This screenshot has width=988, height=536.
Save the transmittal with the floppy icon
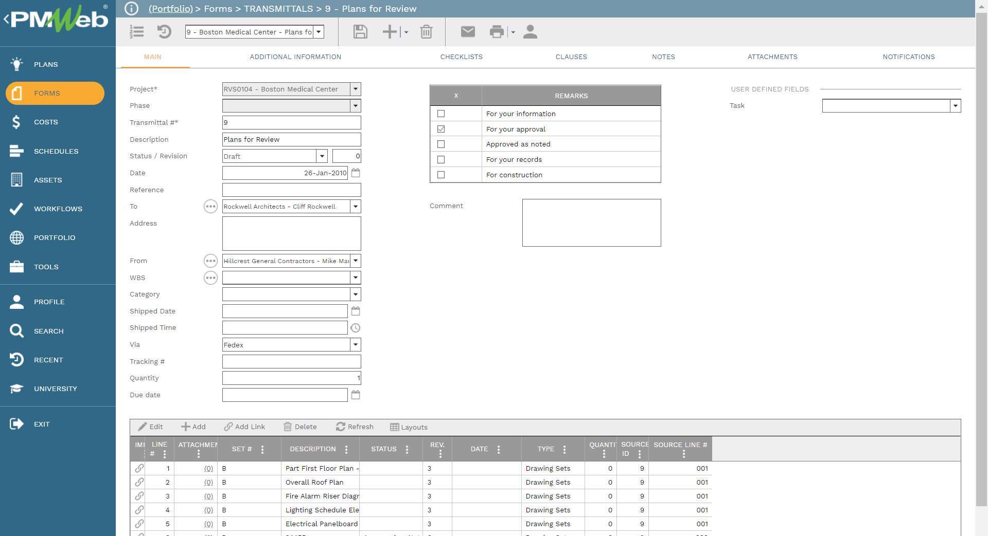click(360, 32)
